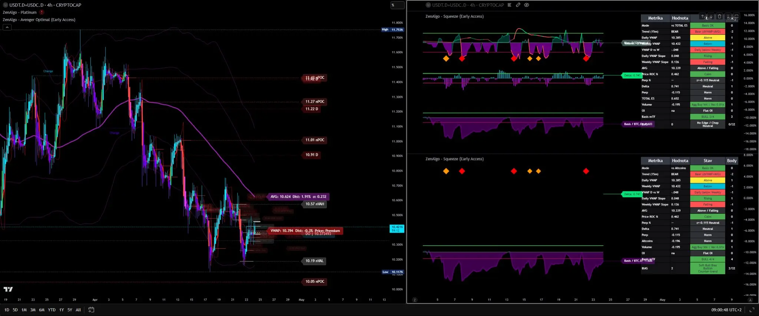Delete the upper Squeeze pane via trash icon
Viewport: 759px width, 316px height.
tap(719, 17)
